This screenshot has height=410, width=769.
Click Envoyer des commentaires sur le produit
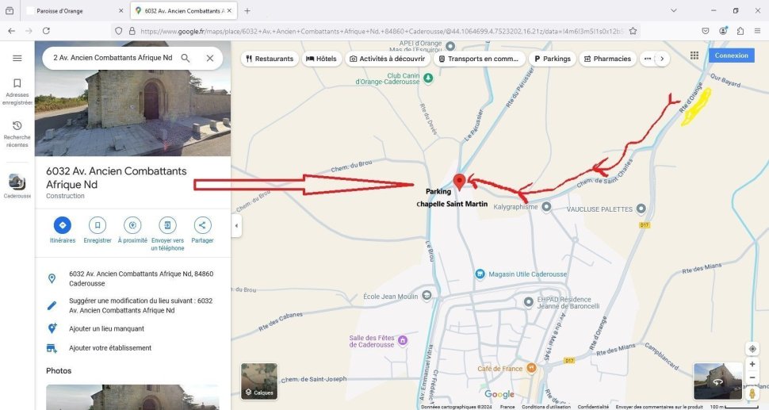pyautogui.click(x=659, y=407)
